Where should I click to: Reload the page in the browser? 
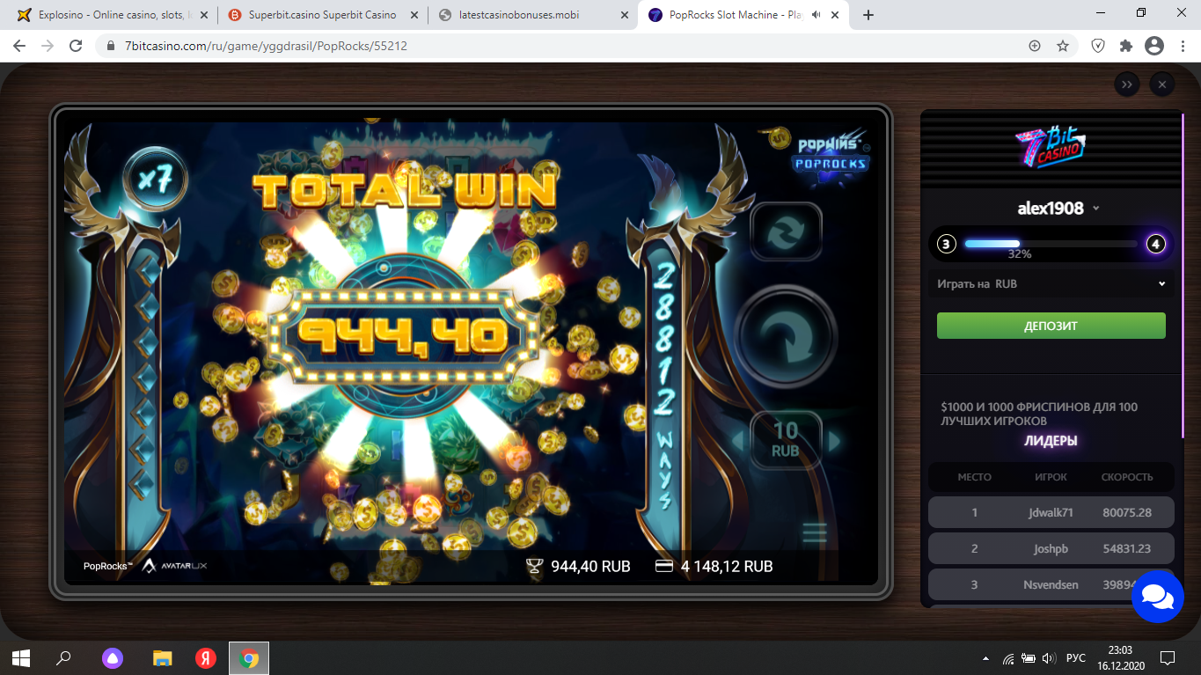76,46
